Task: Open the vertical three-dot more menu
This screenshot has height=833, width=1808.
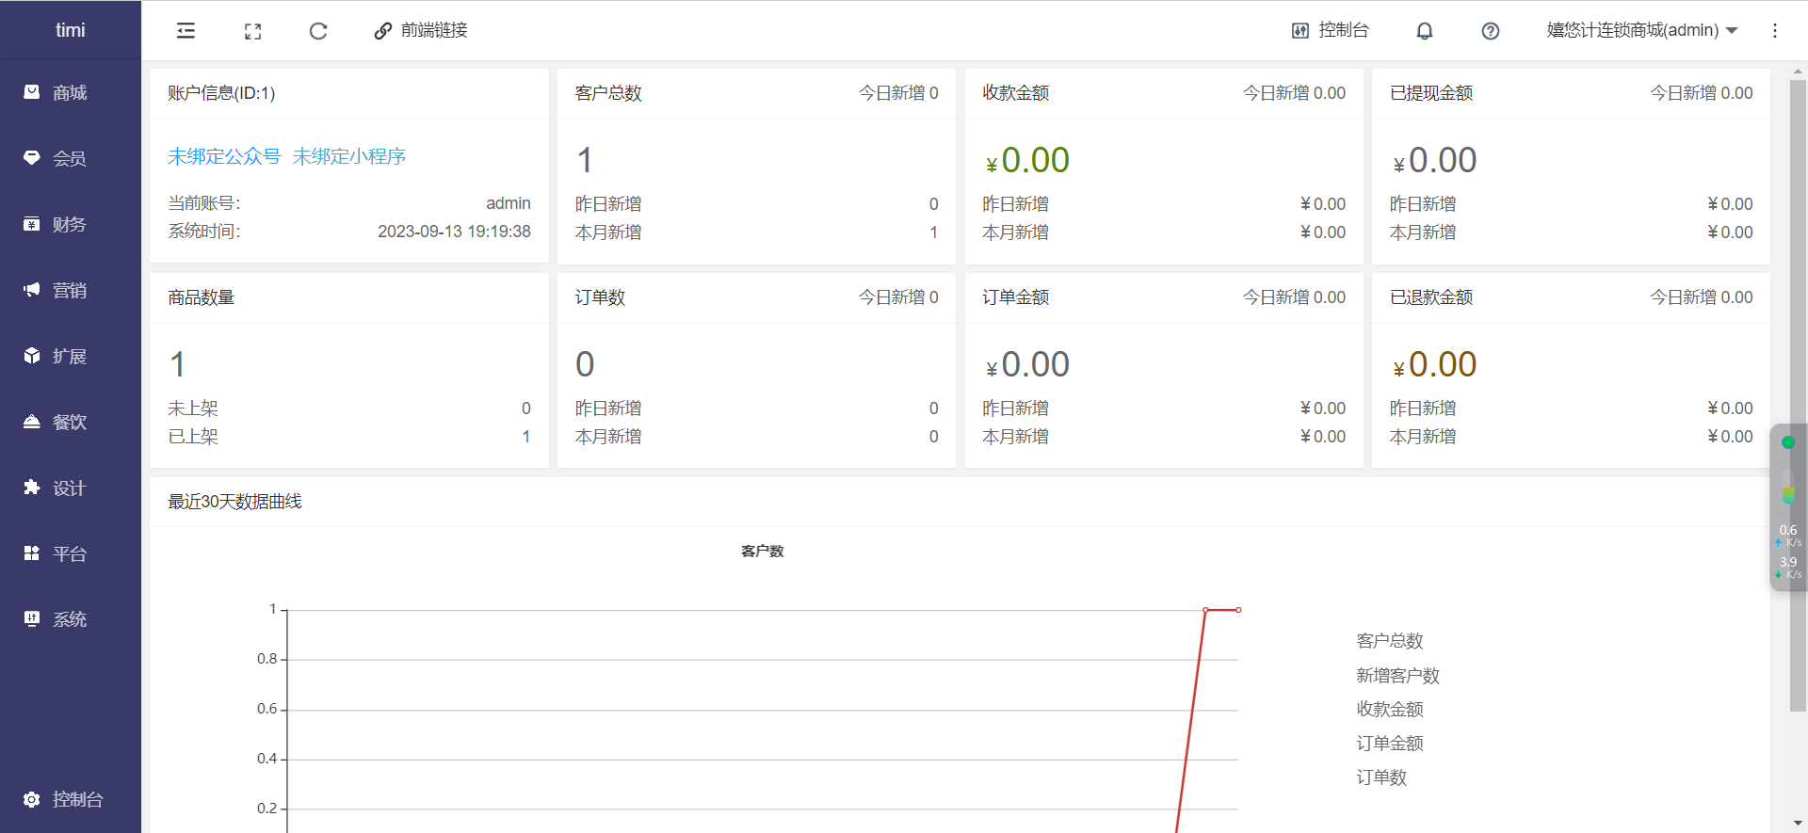Action: (1775, 31)
